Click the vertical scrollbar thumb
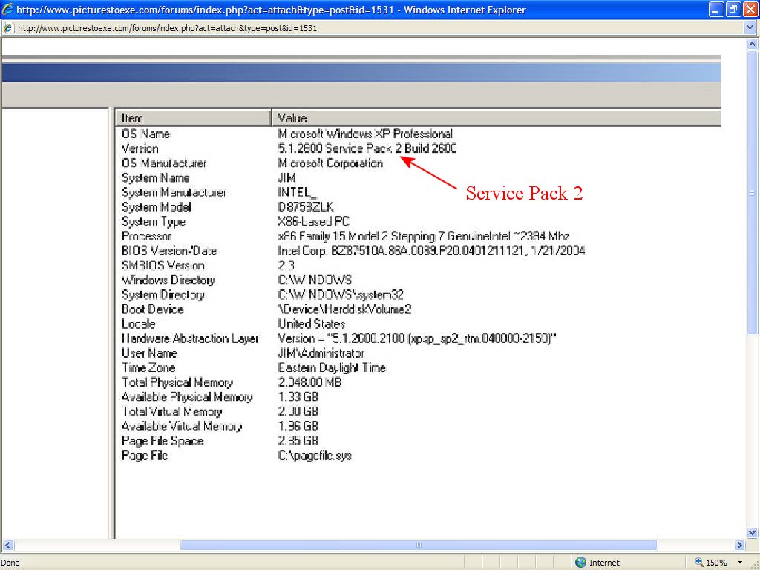This screenshot has width=760, height=570. (x=752, y=192)
